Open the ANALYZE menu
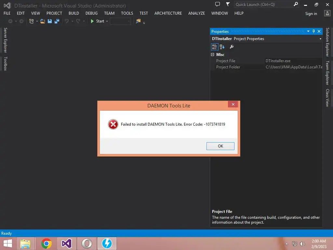The height and width of the screenshot is (250, 333). tap(196, 13)
